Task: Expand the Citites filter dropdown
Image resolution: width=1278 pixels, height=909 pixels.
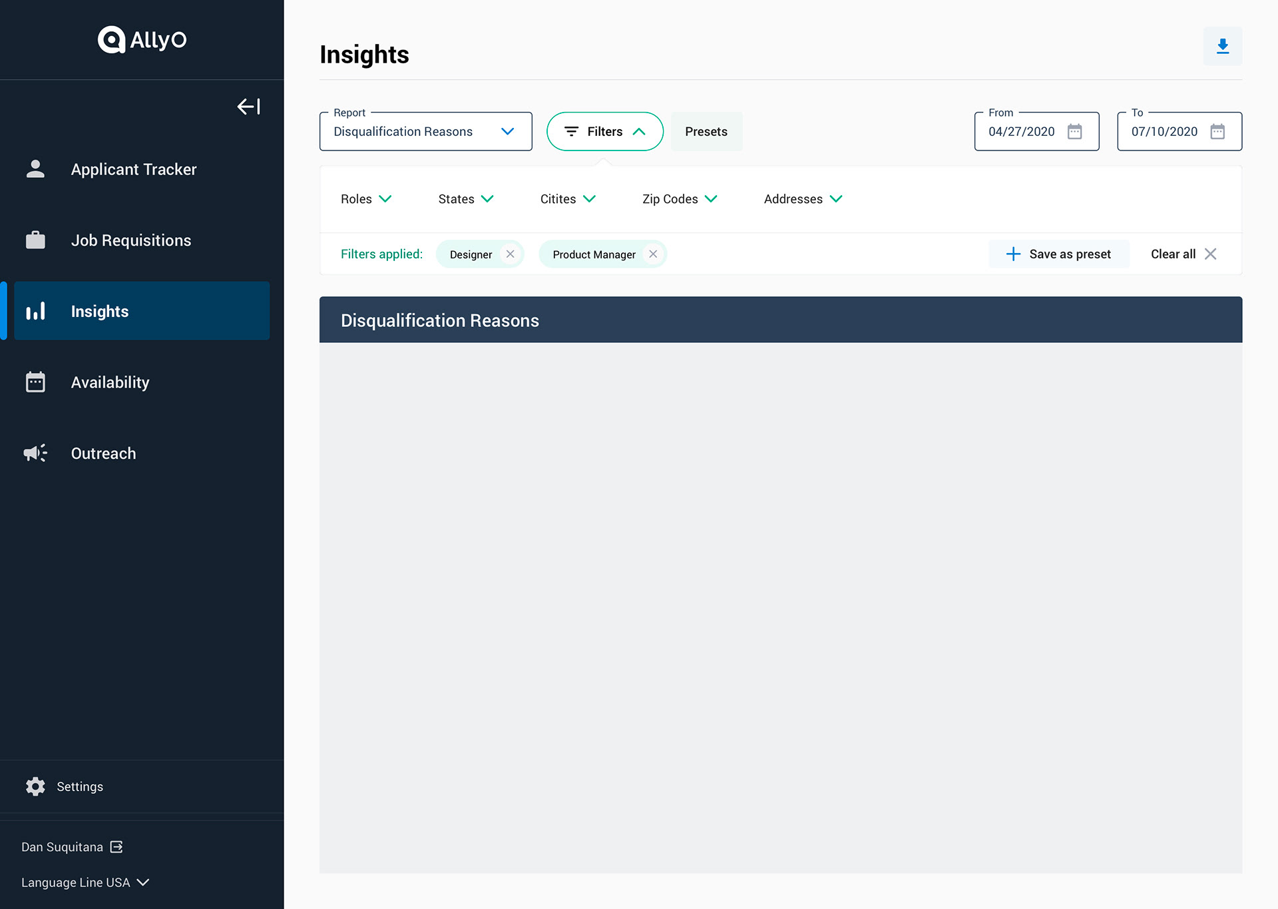Action: pos(568,199)
